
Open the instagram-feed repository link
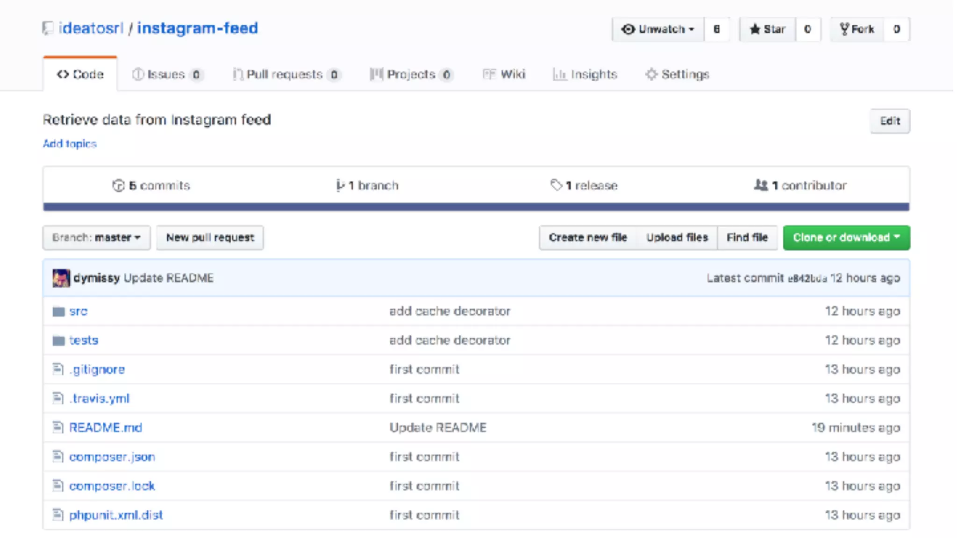[x=197, y=28]
